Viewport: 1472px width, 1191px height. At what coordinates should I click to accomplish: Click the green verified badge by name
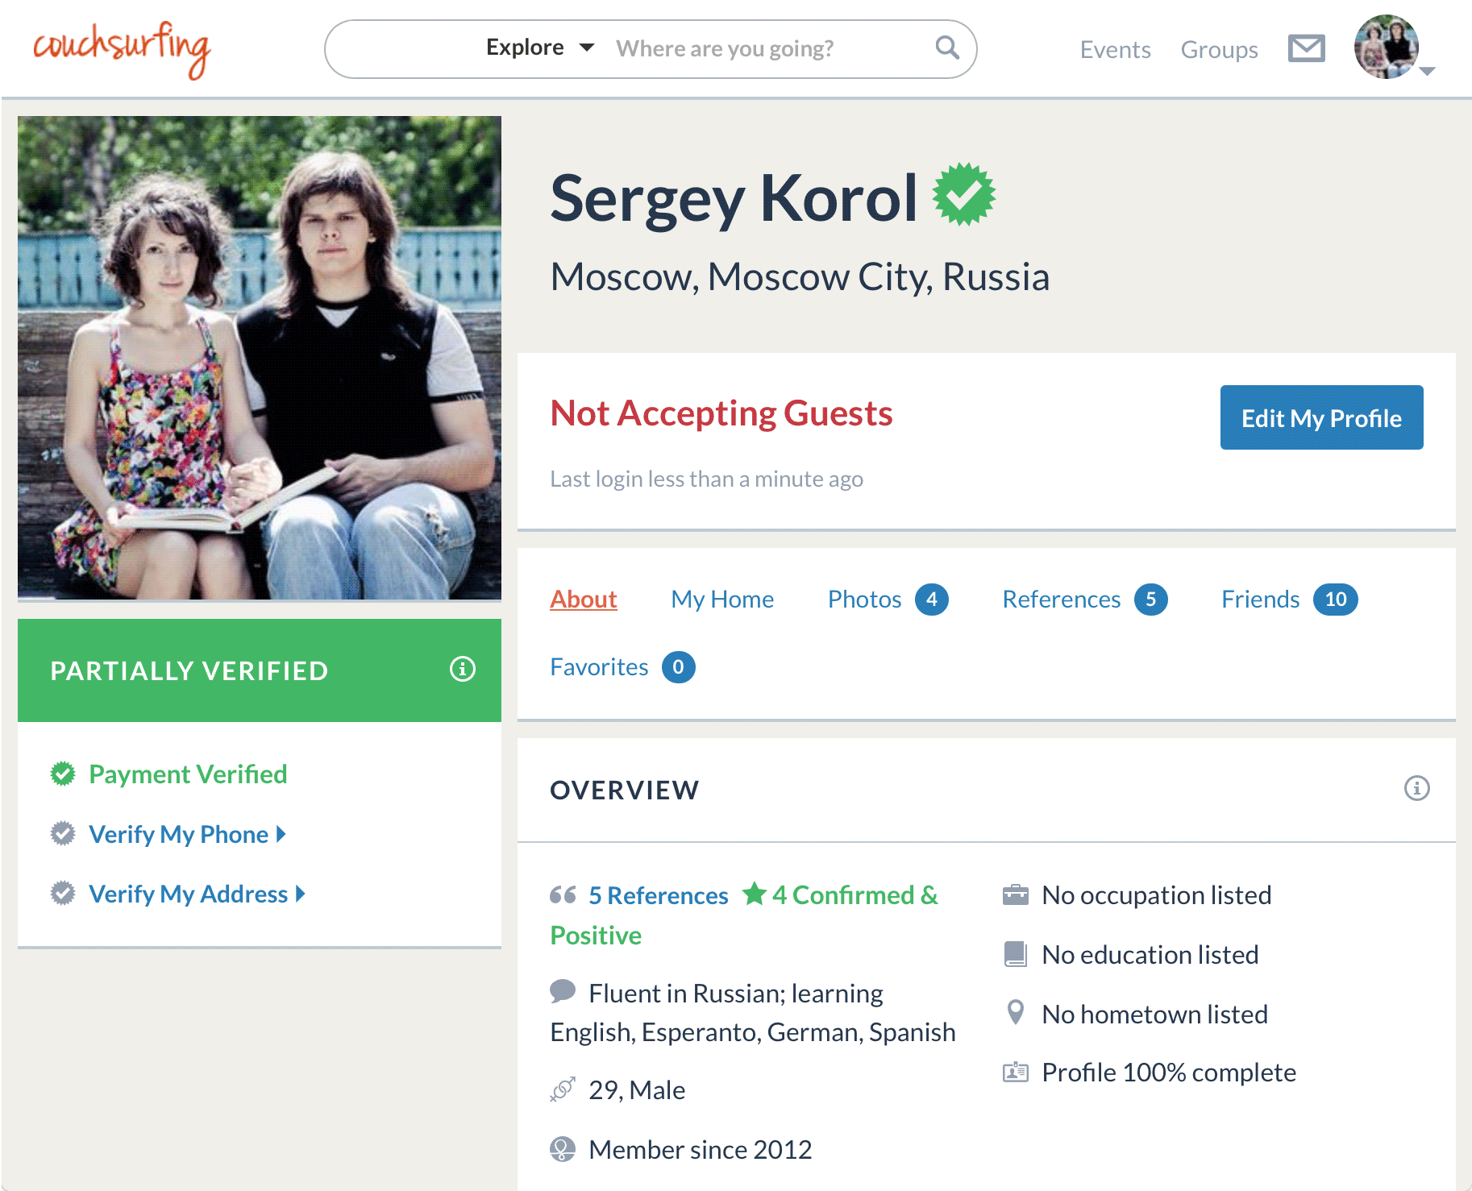tap(964, 195)
